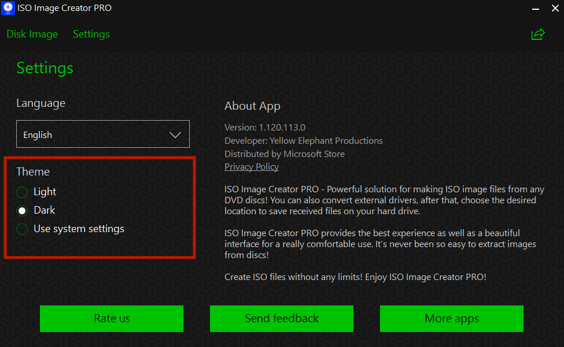Open the Privacy Policy link
This screenshot has width=564, height=347.
click(252, 166)
